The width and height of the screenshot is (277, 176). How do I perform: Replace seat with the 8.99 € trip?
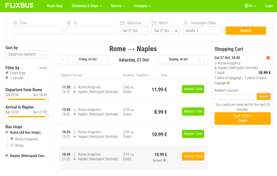[x=193, y=111]
